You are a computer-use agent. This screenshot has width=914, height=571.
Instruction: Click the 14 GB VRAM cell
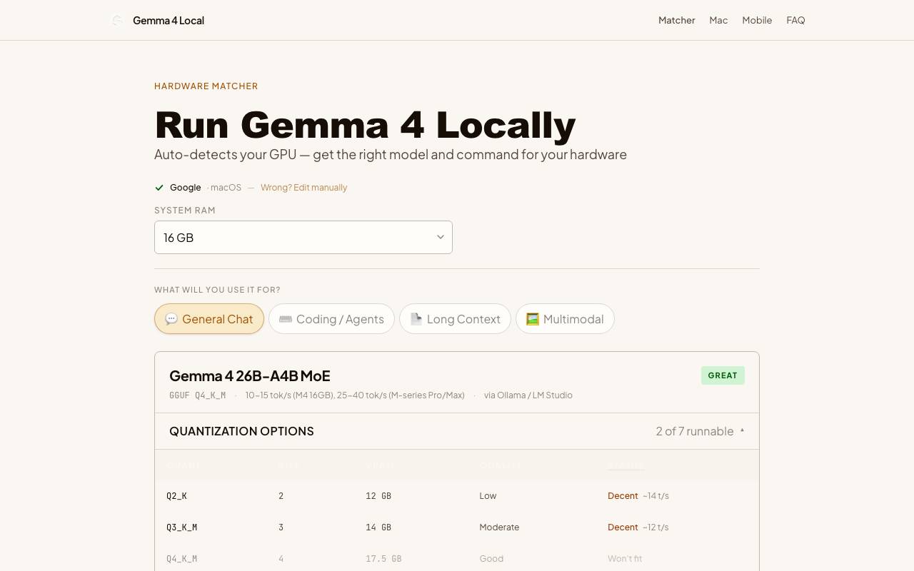pyautogui.click(x=378, y=527)
